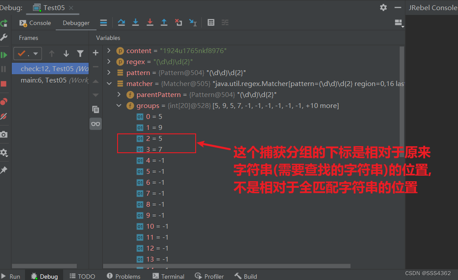Expand the content variable
This screenshot has height=280, width=458.
(x=109, y=50)
